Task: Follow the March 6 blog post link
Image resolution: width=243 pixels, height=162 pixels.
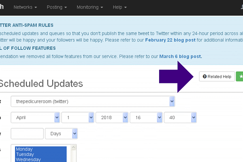Action: click(x=181, y=56)
